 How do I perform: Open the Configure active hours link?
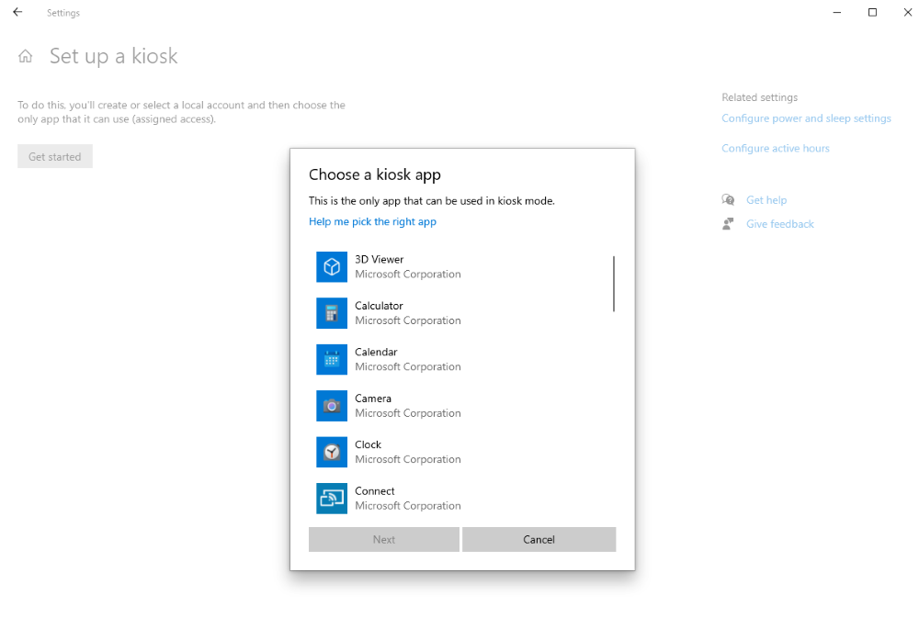click(775, 148)
